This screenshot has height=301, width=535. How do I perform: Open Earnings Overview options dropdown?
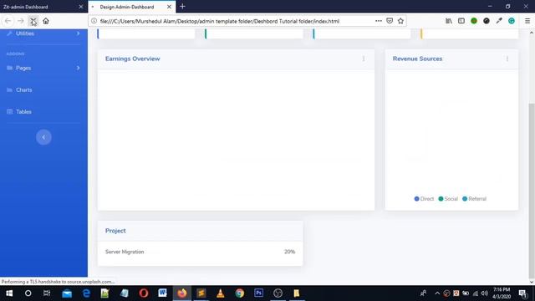364,59
